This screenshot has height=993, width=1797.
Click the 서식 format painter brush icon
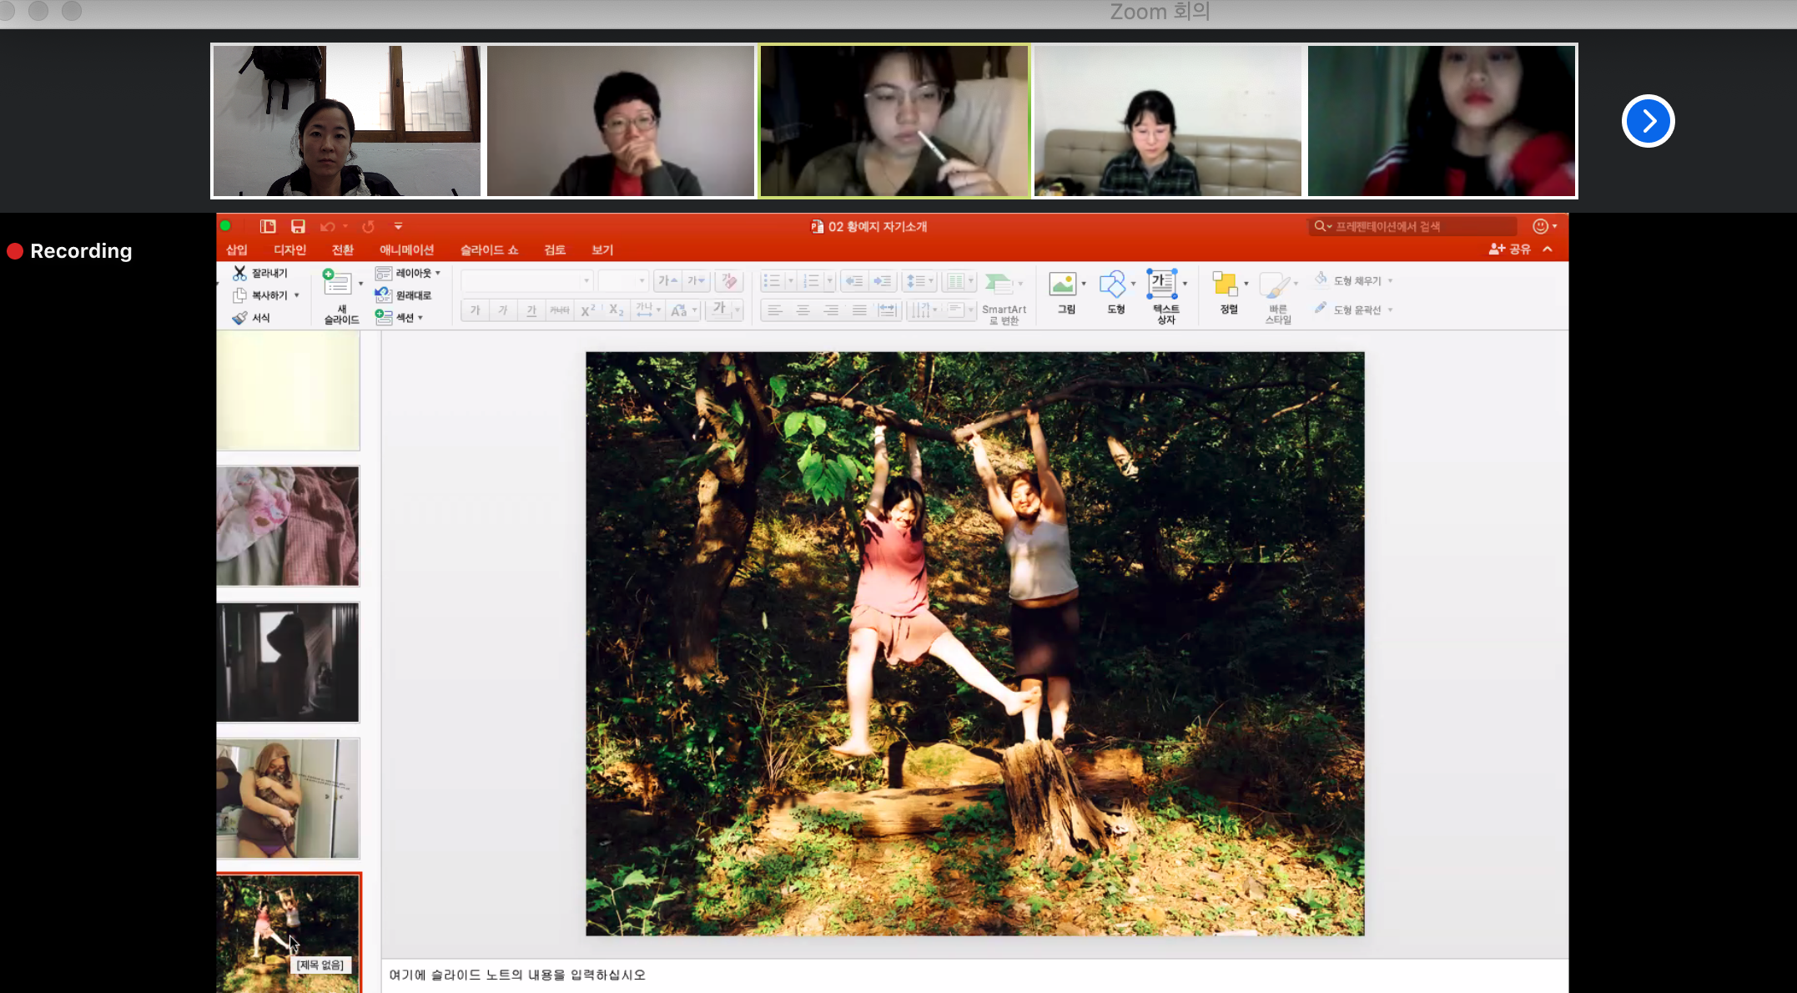click(x=240, y=318)
